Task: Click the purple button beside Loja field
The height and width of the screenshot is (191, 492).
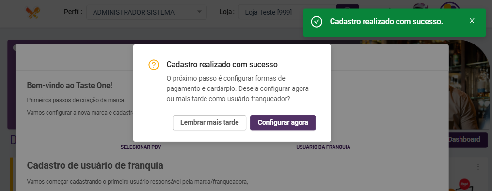Action: (x=348, y=6)
